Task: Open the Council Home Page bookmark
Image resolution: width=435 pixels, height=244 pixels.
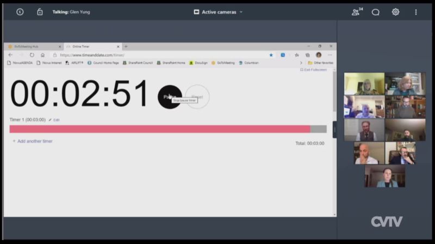Action: pos(103,63)
